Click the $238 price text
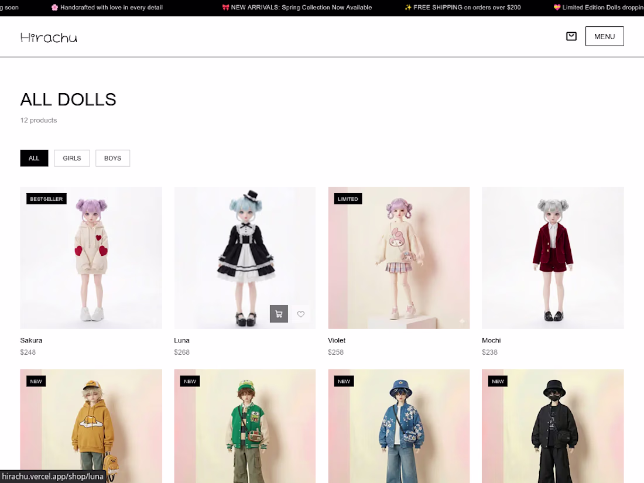 click(x=489, y=352)
